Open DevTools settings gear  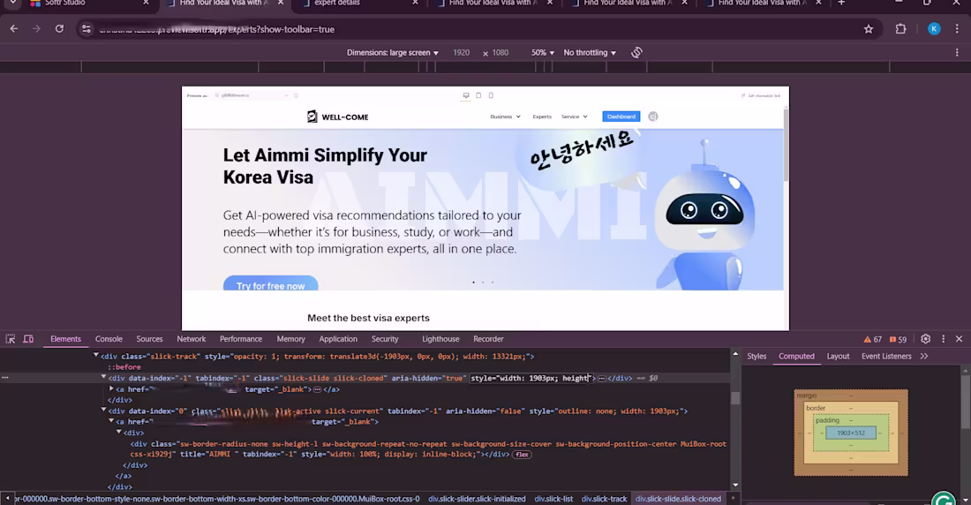[x=925, y=339]
